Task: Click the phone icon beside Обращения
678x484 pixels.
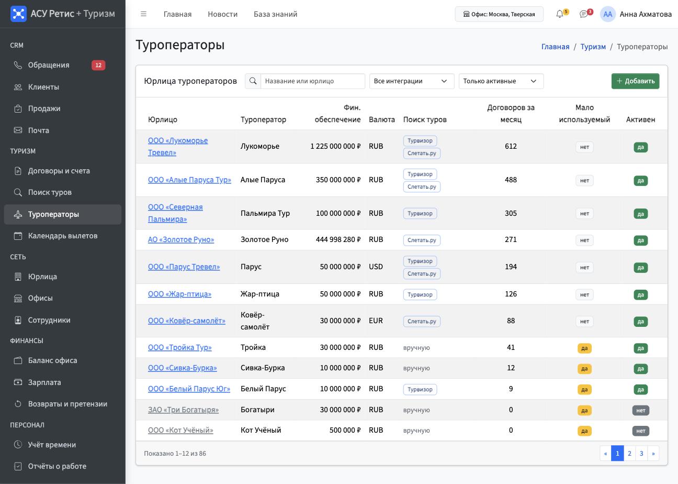Action: pyautogui.click(x=18, y=65)
